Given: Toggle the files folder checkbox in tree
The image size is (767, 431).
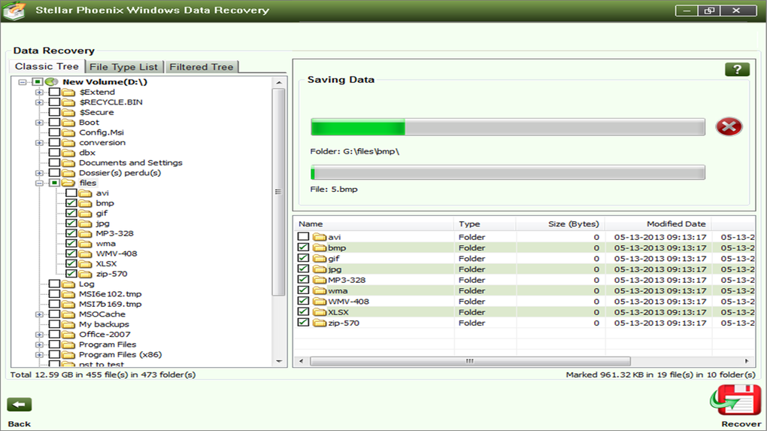Looking at the screenshot, I should pos(54,183).
